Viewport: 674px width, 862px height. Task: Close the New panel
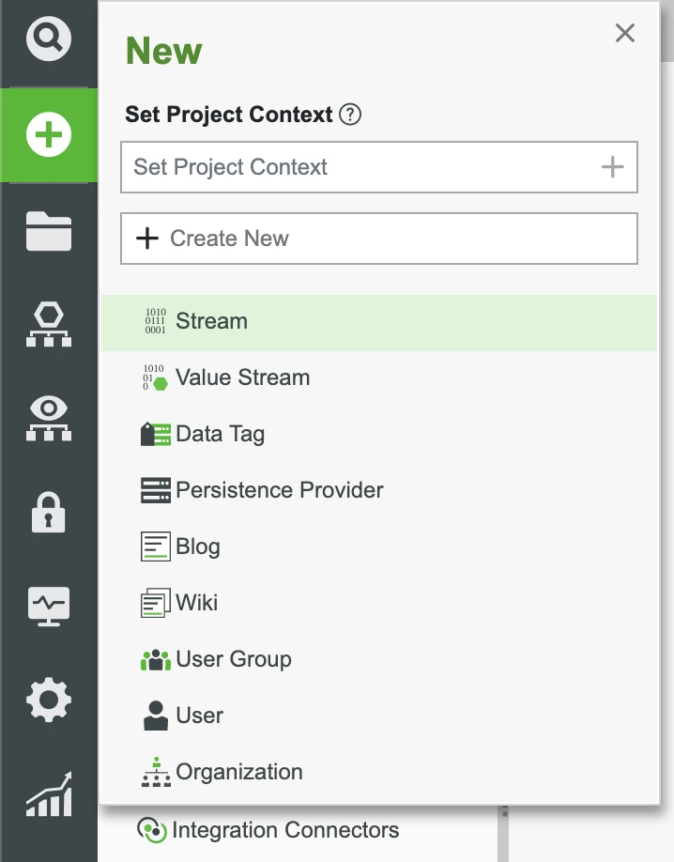tap(625, 33)
